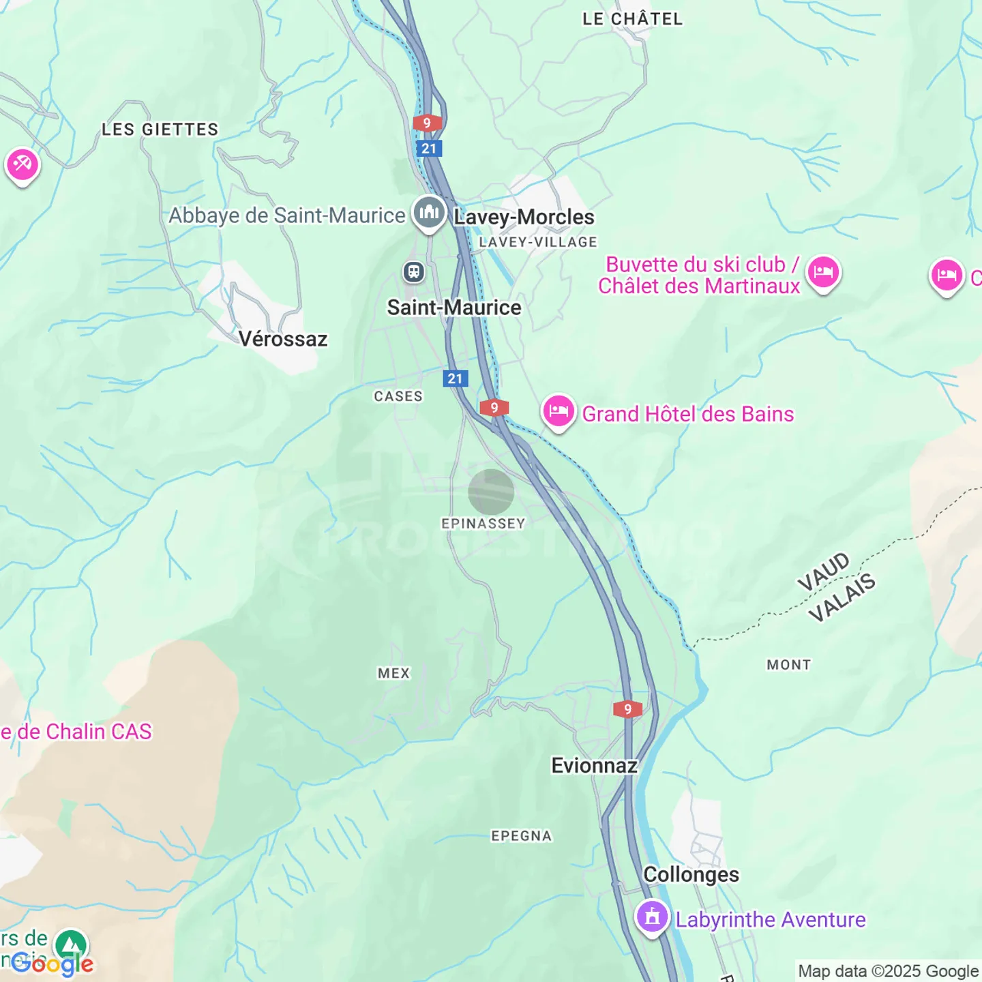Click the Abbaye de Saint-Maurice museum pin
Screen dimensions: 982x982
(x=429, y=213)
